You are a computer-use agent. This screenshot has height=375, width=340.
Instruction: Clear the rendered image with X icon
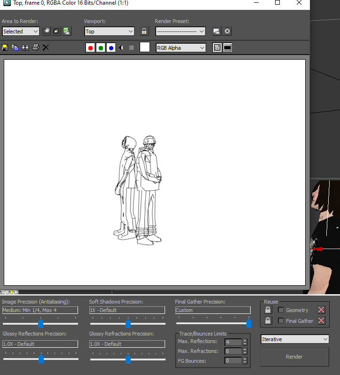coord(46,47)
